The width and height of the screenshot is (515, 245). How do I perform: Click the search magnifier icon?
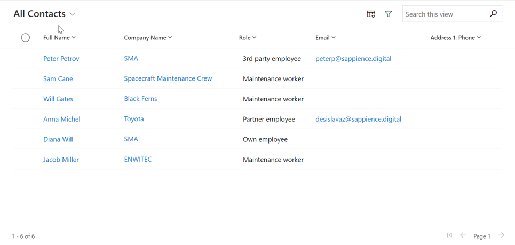point(493,14)
